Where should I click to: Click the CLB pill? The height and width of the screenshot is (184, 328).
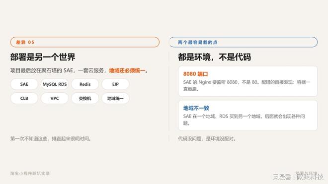tap(24, 98)
